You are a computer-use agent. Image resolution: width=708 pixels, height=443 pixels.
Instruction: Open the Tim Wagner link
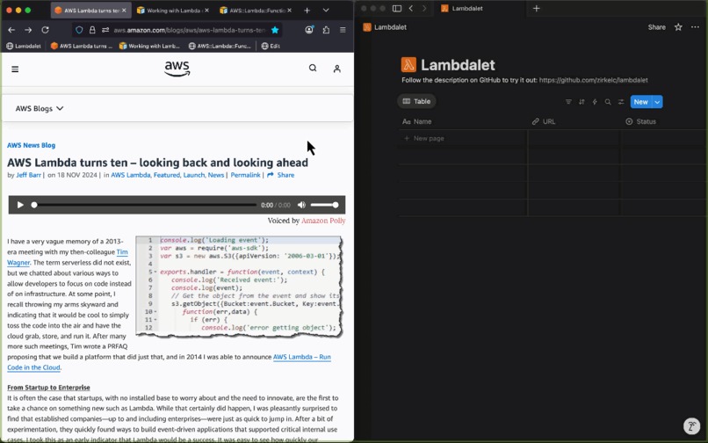68,258
